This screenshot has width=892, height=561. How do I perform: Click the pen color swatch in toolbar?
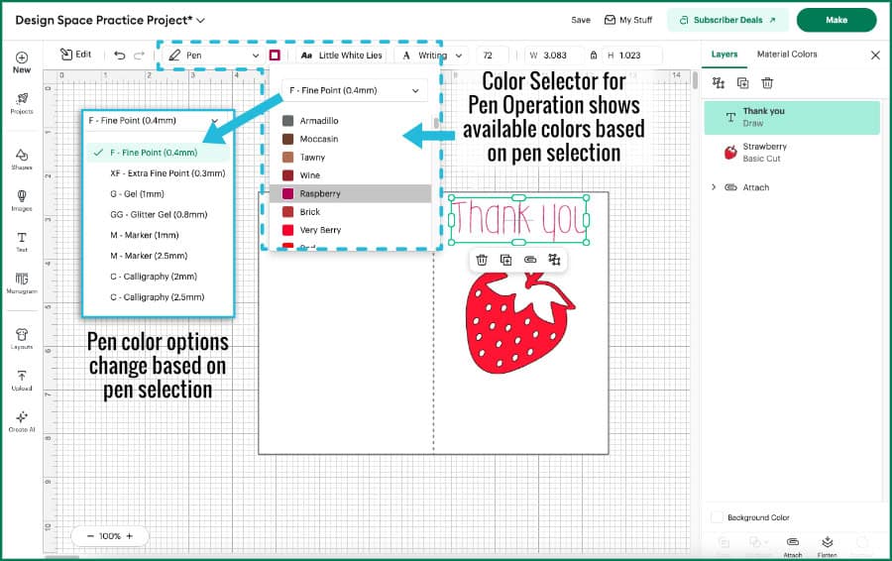coord(275,56)
